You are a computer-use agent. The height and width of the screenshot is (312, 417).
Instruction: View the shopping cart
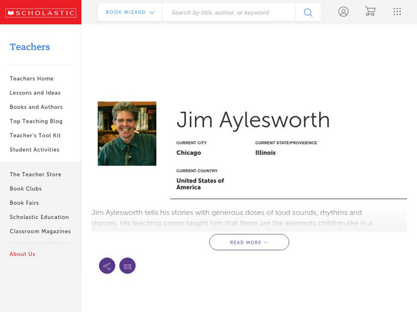371,11
